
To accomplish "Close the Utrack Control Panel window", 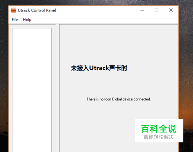I will coord(171,10).
